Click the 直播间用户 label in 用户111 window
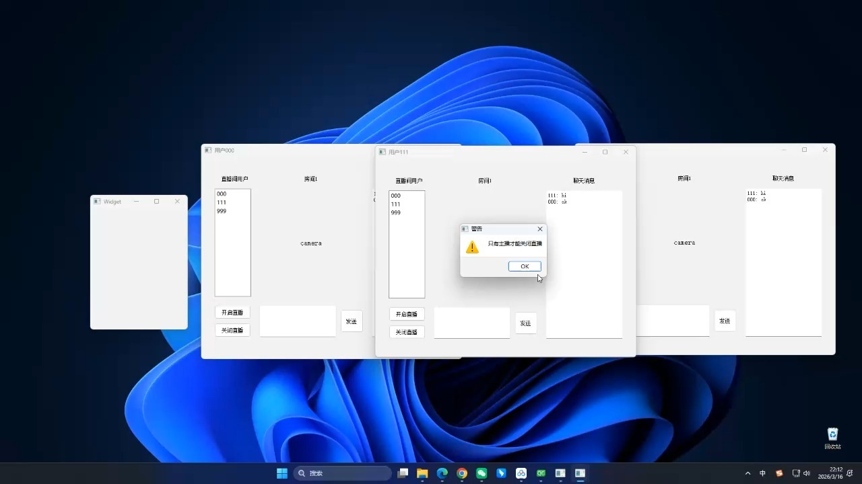Viewport: 862px width, 484px height. point(409,181)
